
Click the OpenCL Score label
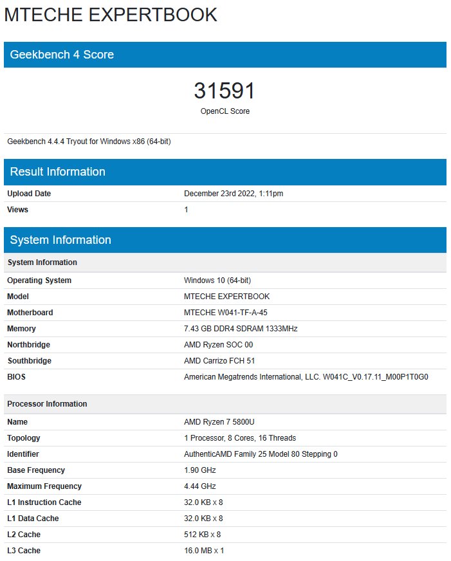coord(225,111)
